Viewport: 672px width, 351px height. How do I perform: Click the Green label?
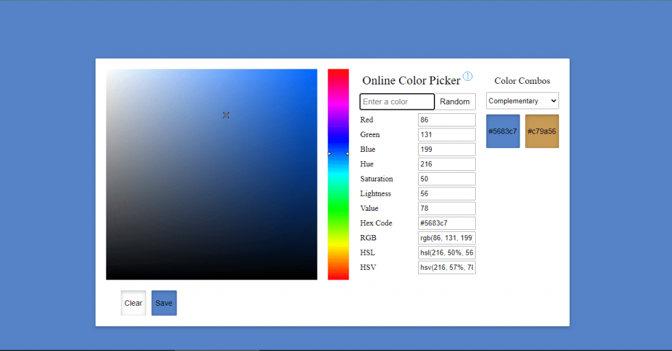click(x=370, y=135)
